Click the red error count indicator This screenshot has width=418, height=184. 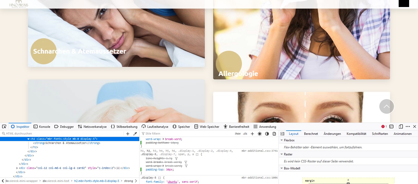pyautogui.click(x=384, y=126)
